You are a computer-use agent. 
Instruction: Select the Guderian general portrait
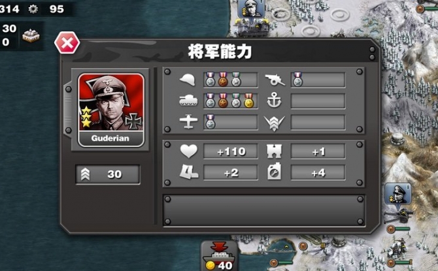pos(111,110)
